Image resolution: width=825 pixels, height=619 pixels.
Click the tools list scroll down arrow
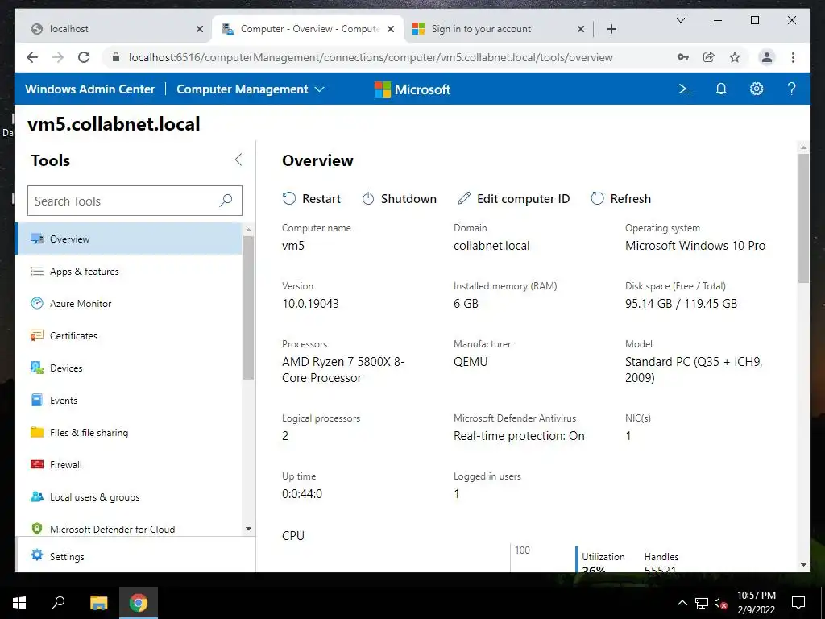248,529
